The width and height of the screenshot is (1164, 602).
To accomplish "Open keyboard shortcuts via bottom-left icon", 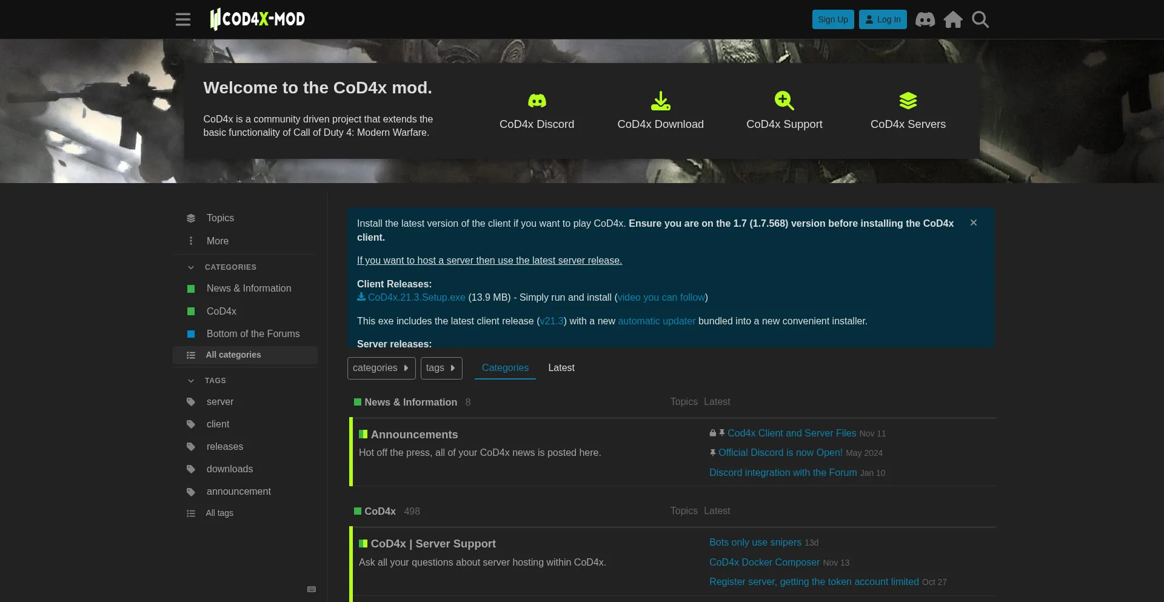I will (x=312, y=589).
